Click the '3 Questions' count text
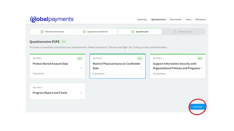Viewport: 234px width, 131px height. coord(38,74)
